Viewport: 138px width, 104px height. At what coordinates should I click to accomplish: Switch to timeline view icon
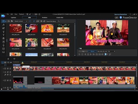point(3,62)
